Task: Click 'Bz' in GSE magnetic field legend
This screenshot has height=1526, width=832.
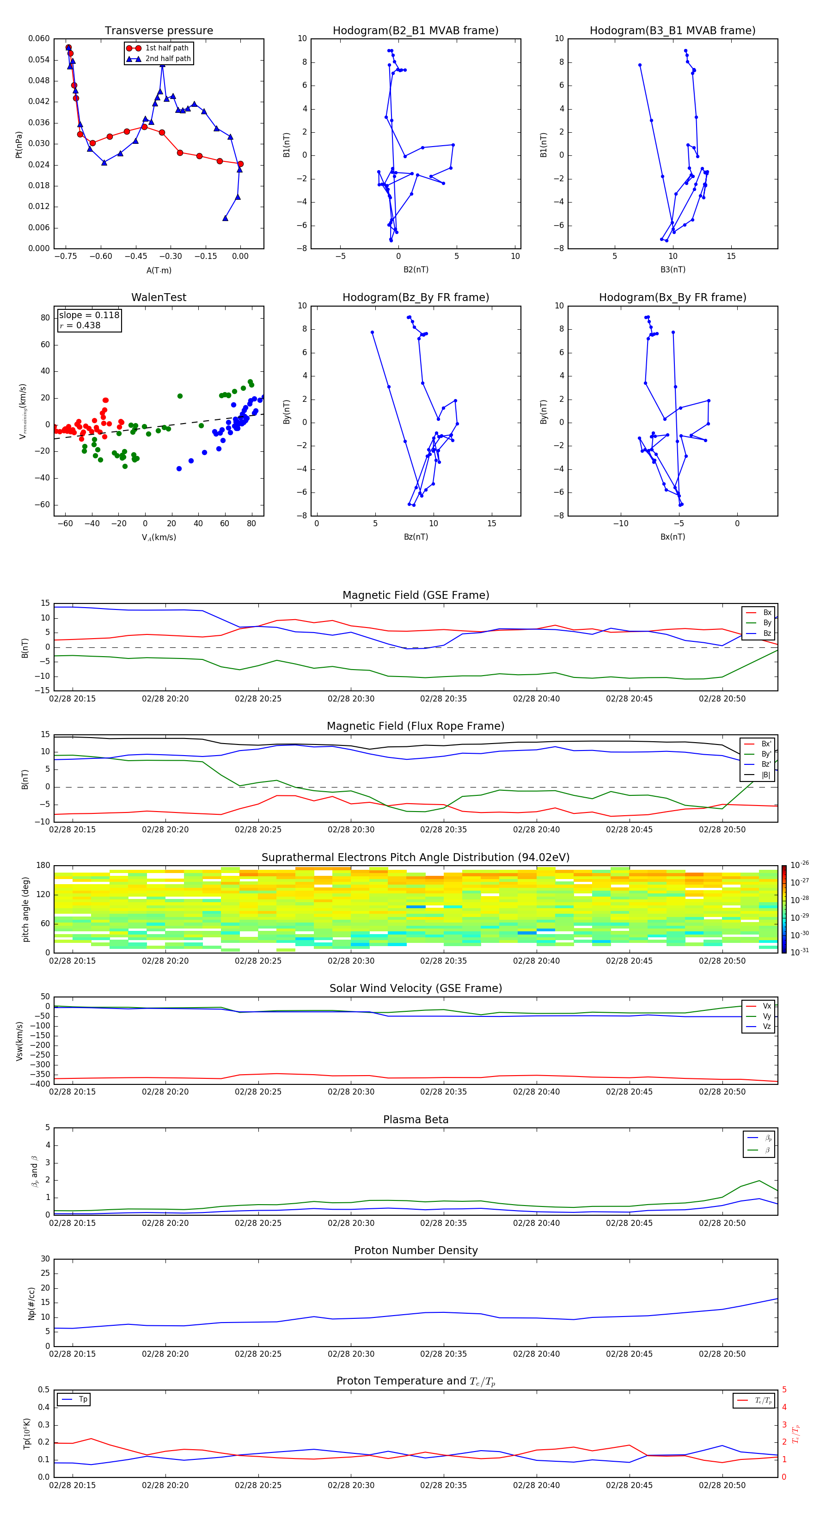Action: (x=759, y=633)
